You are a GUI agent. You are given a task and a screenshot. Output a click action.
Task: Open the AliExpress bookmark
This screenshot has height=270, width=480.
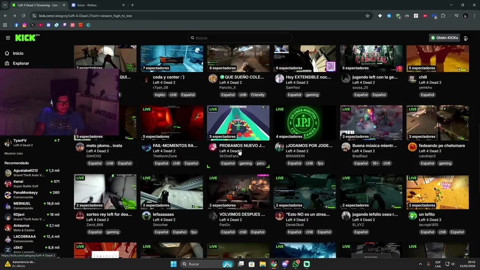(x=80, y=25)
